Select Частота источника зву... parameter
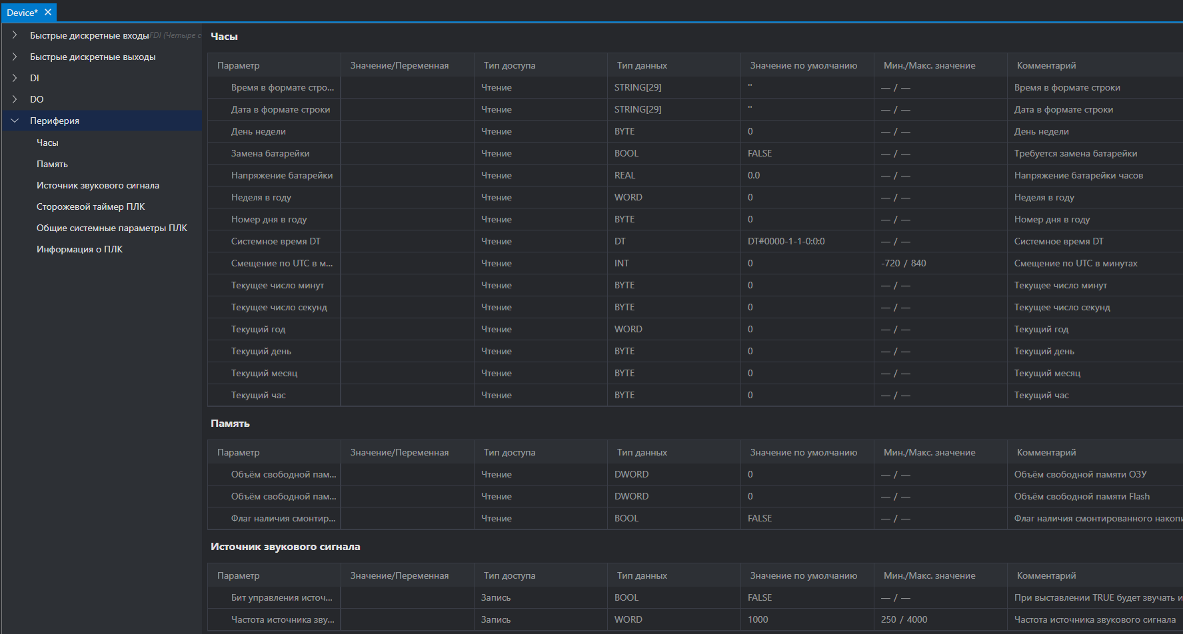 283,619
